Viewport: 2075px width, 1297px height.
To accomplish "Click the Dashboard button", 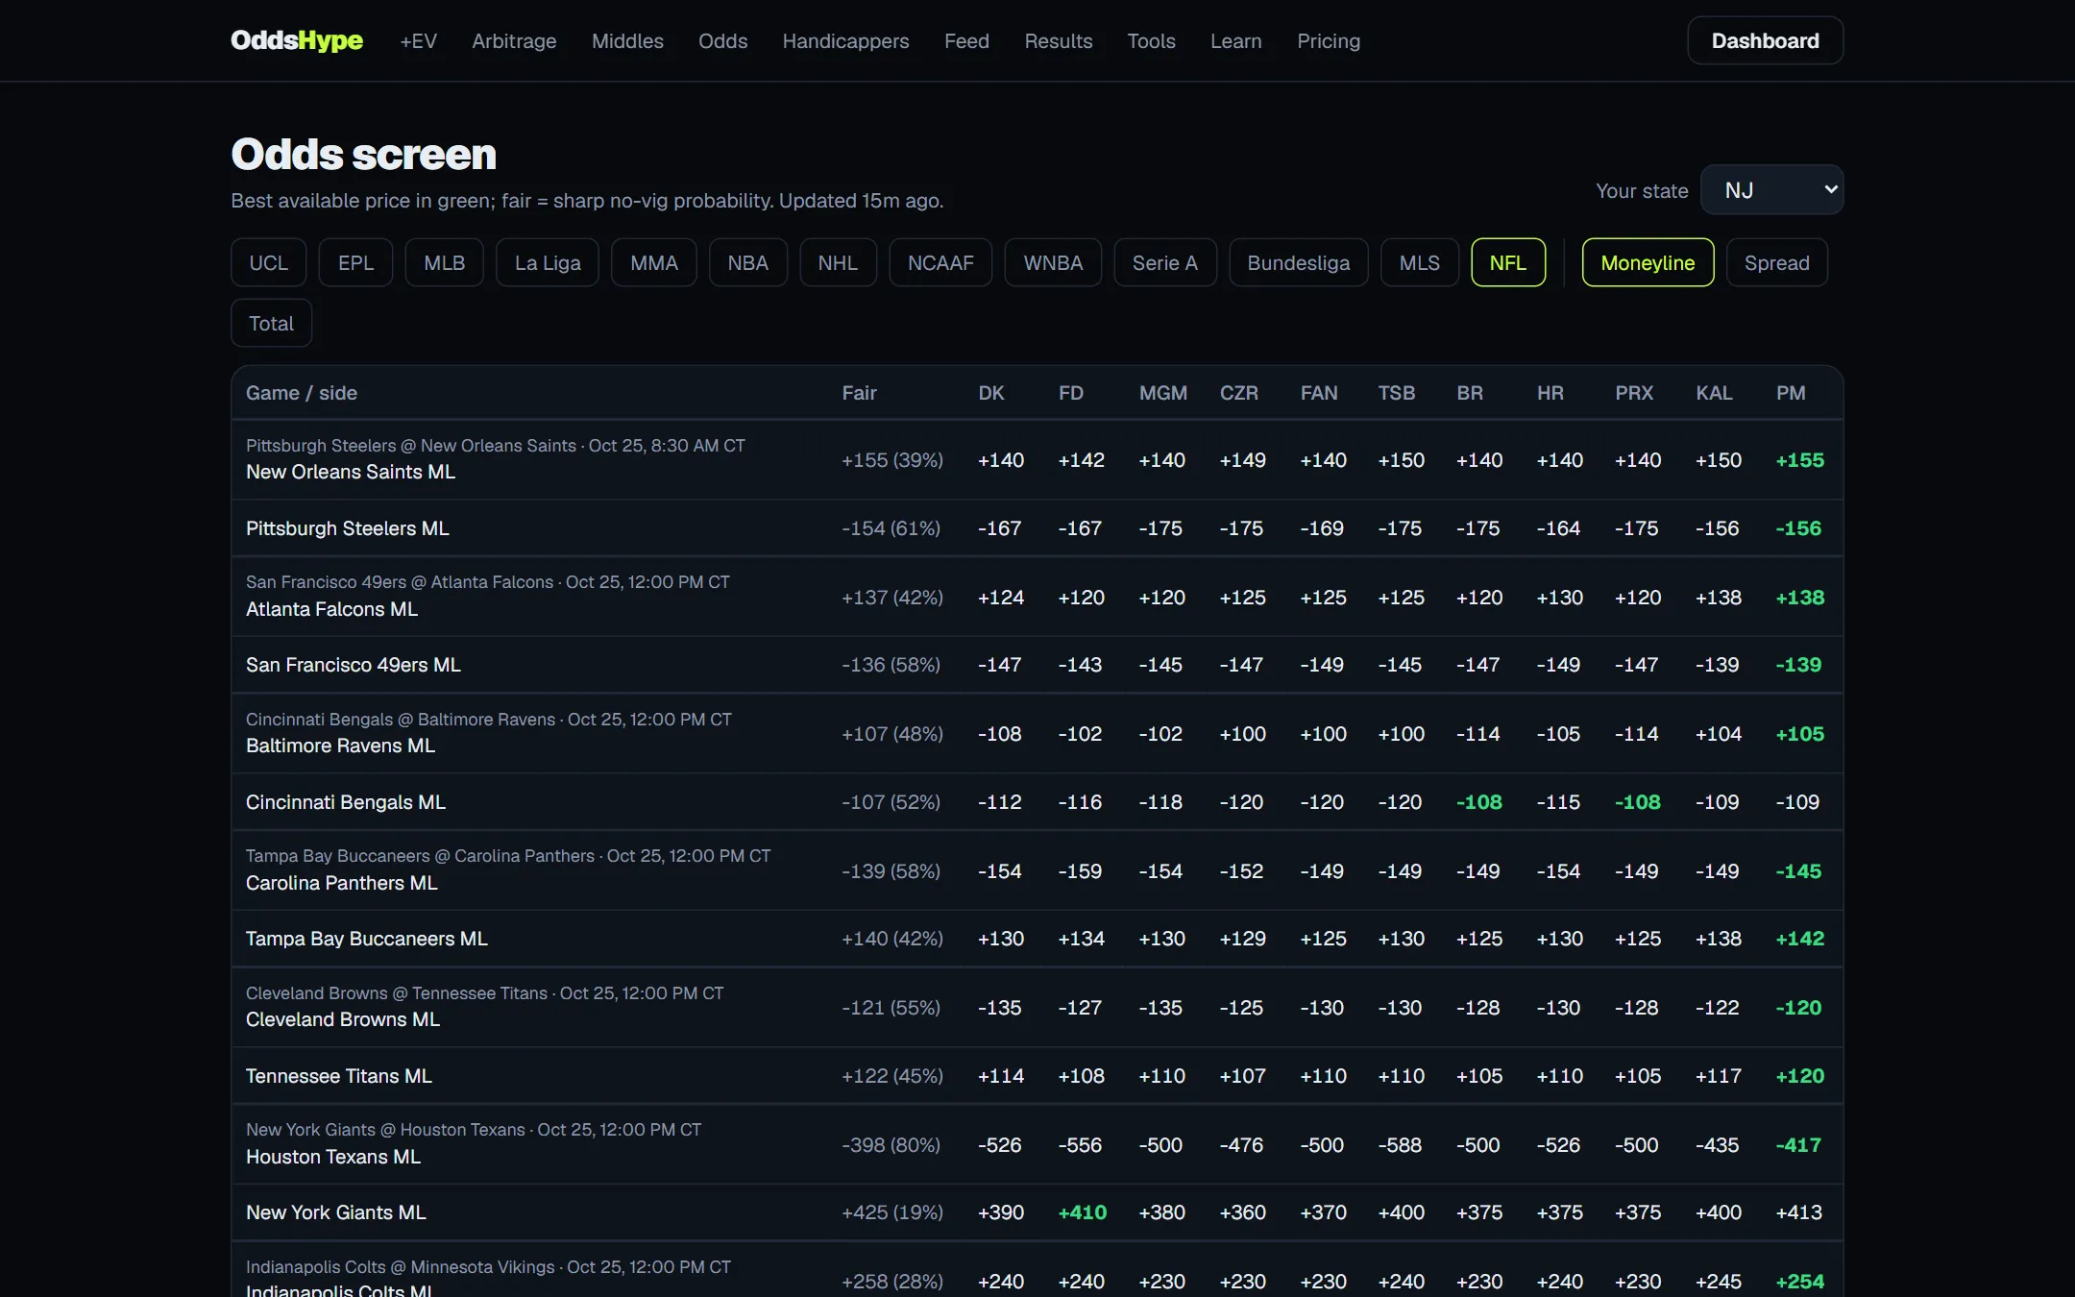I will (1765, 40).
